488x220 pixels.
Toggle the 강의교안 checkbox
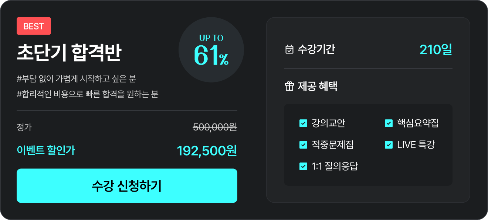pyautogui.click(x=303, y=123)
